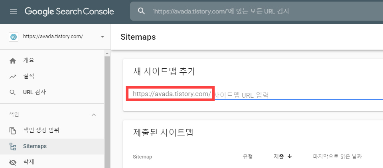Open the hamburger navigation menu
Image resolution: width=383 pixels, height=168 pixels.
click(x=14, y=11)
